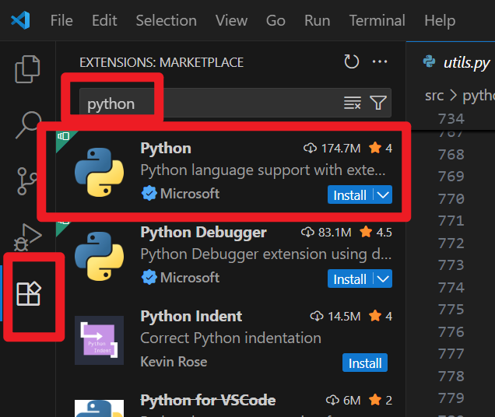This screenshot has height=417, width=495.
Task: Click the Python for VSCode extension logo
Action: [x=99, y=408]
